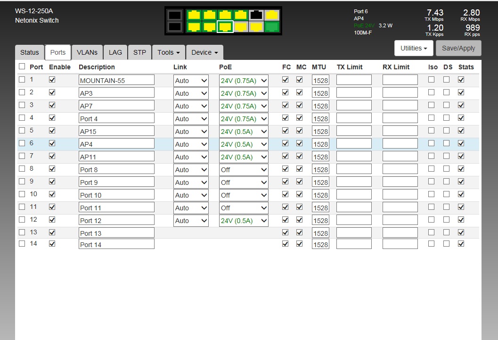Expand the Utilities dropdown menu
The height and width of the screenshot is (340, 498).
tap(414, 48)
